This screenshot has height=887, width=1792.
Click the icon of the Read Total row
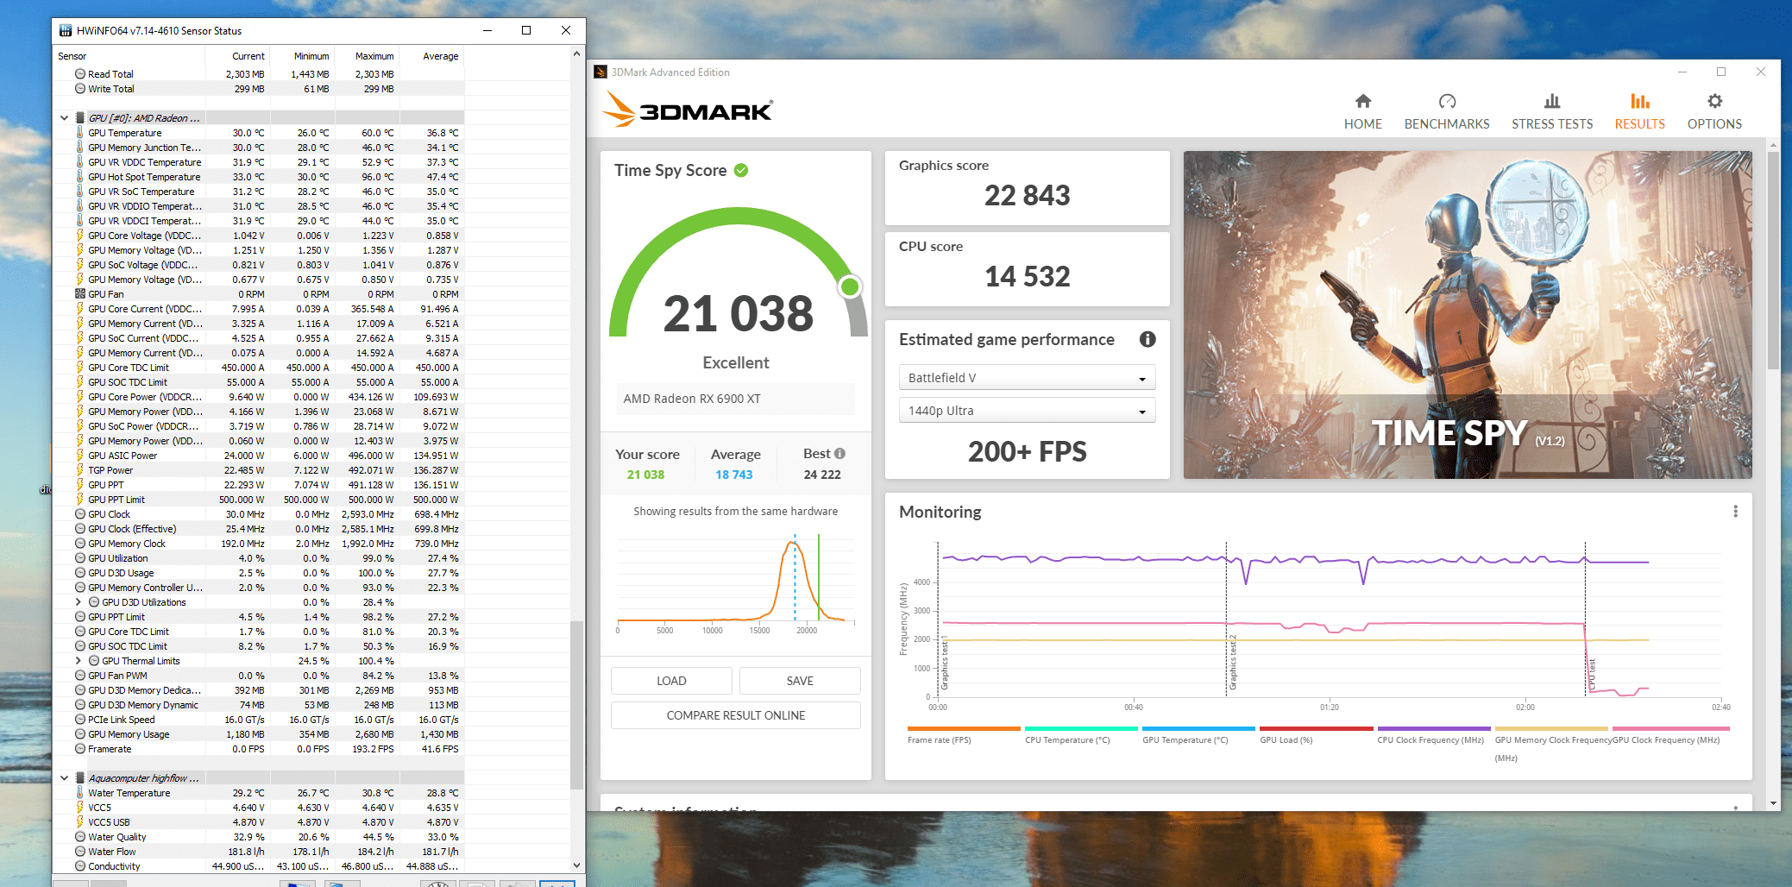[80, 74]
